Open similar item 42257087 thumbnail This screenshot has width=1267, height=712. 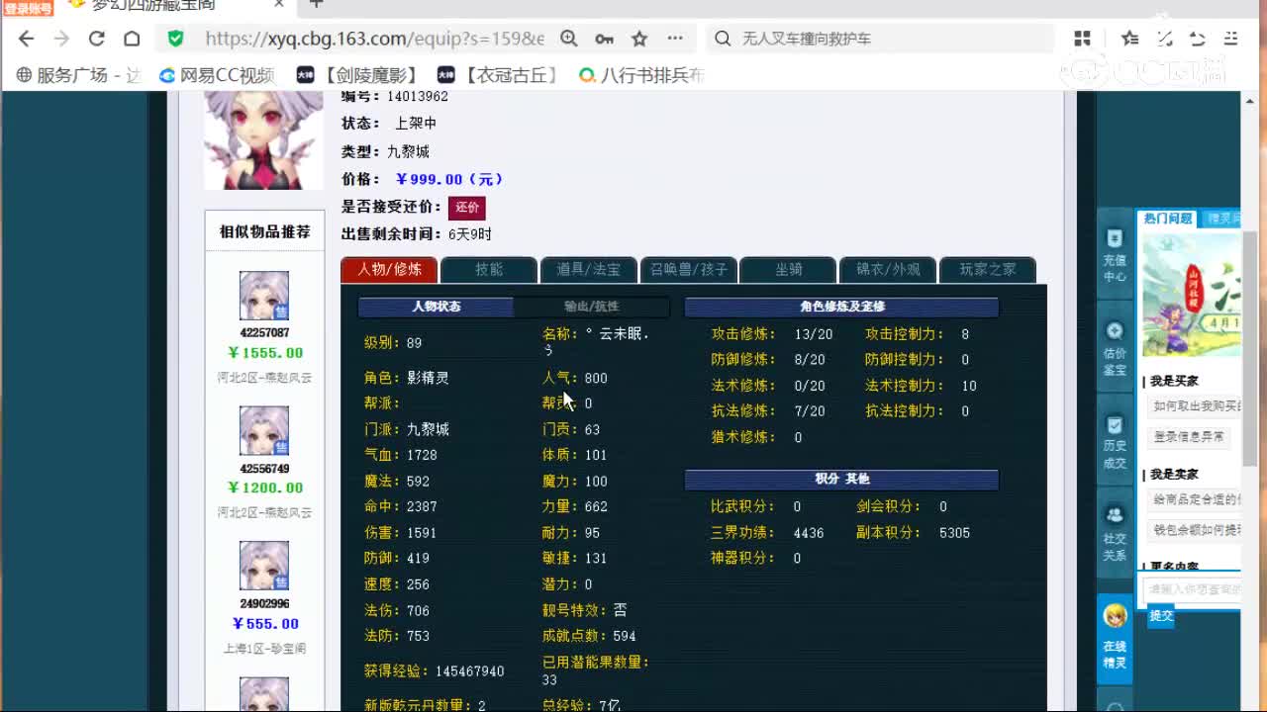(x=264, y=296)
